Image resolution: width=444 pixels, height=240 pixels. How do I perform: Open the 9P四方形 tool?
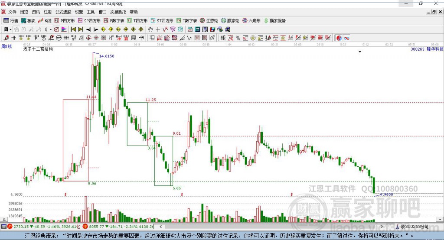[x=89, y=21]
